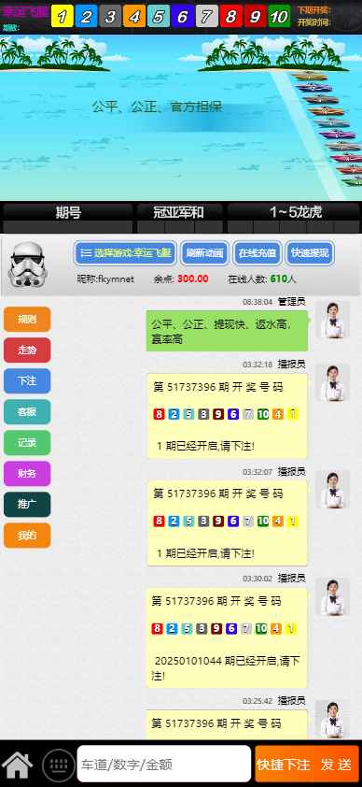The image size is (362, 787).
Task: Click the 快捷下注 button
Action: (x=284, y=764)
